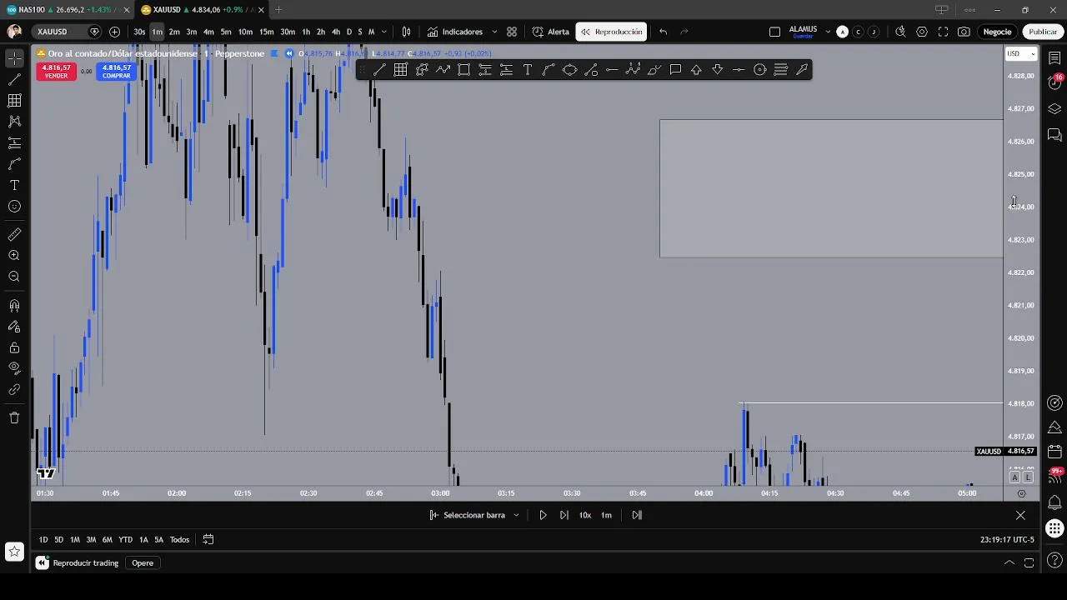
Task: Select the Todos date range
Action: click(179, 540)
